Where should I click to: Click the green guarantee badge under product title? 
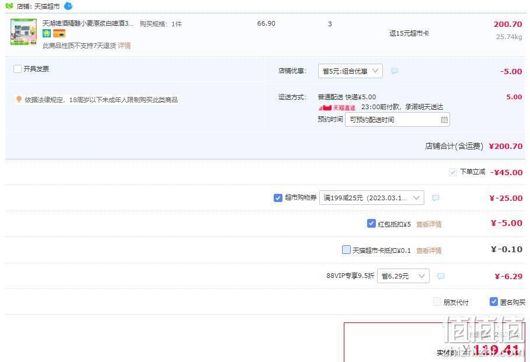[x=47, y=33]
